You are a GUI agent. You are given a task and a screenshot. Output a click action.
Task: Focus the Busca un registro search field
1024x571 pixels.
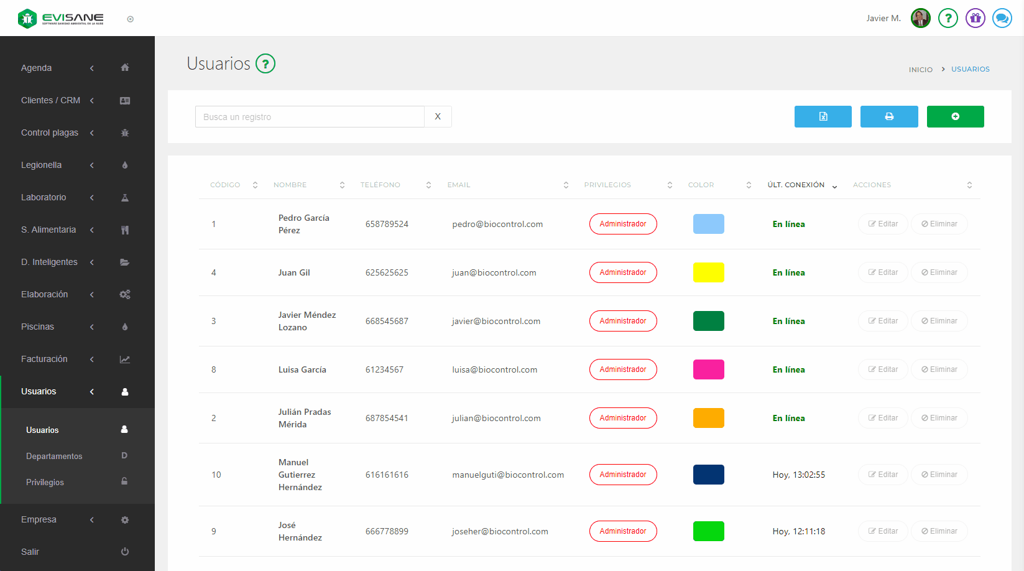pyautogui.click(x=310, y=116)
